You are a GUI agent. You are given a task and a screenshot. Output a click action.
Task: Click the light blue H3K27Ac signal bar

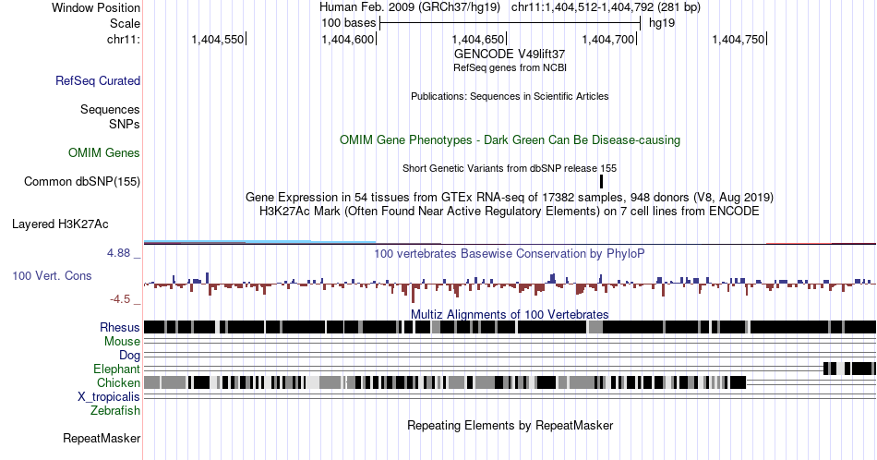[259, 242]
